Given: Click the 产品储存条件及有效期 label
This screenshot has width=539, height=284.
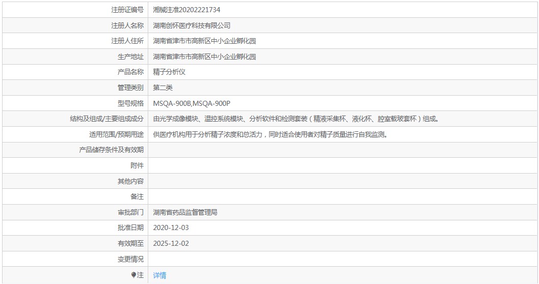Looking at the screenshot, I should tap(112, 150).
